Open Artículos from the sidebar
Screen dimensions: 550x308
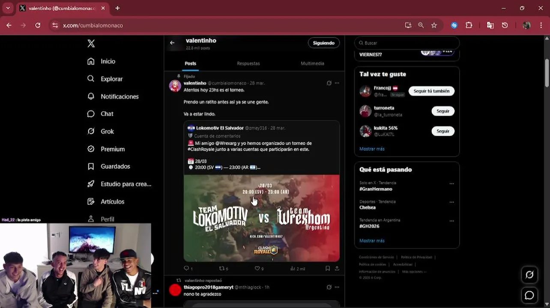106,201
